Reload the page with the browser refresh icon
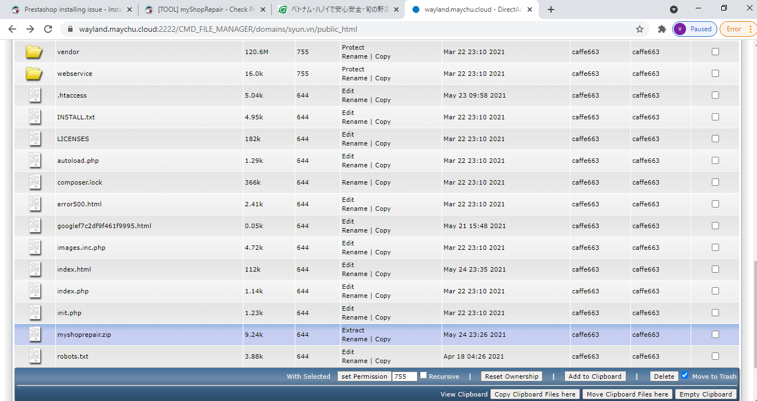The width and height of the screenshot is (757, 401). [x=48, y=29]
